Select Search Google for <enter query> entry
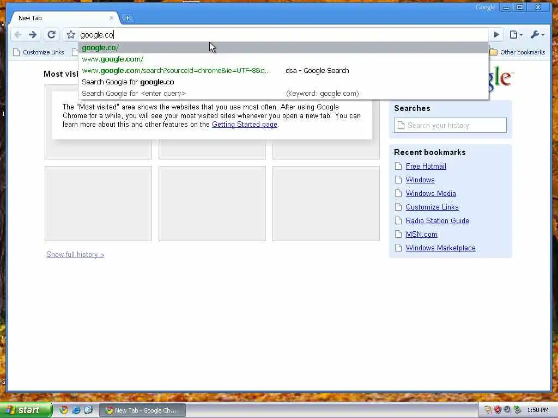This screenshot has height=418, width=558. click(x=283, y=93)
